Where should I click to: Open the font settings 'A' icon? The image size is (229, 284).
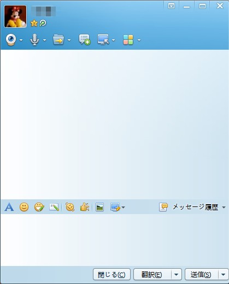(9, 207)
